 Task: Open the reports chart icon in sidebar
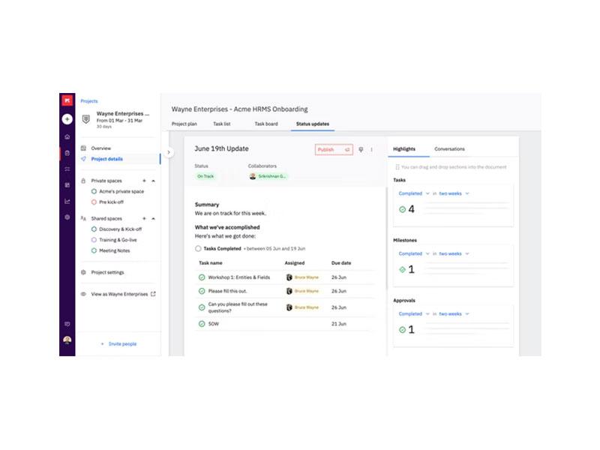point(67,201)
